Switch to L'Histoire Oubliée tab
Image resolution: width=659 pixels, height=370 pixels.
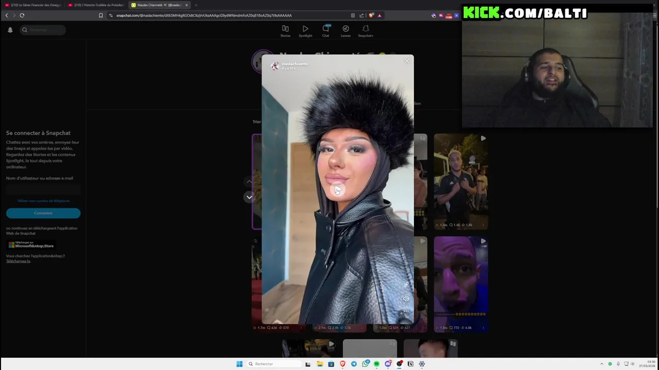pyautogui.click(x=96, y=5)
